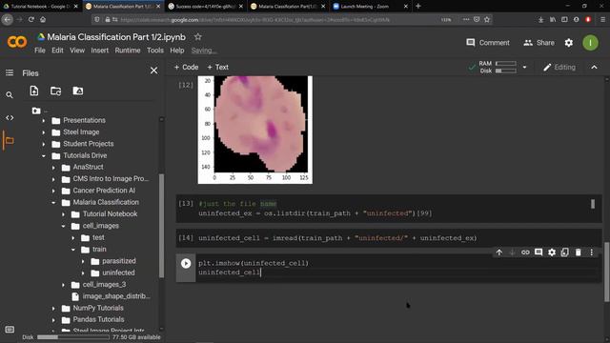Open the table of contents sidebar icon
Image resolution: width=610 pixels, height=343 pixels.
coord(10,72)
